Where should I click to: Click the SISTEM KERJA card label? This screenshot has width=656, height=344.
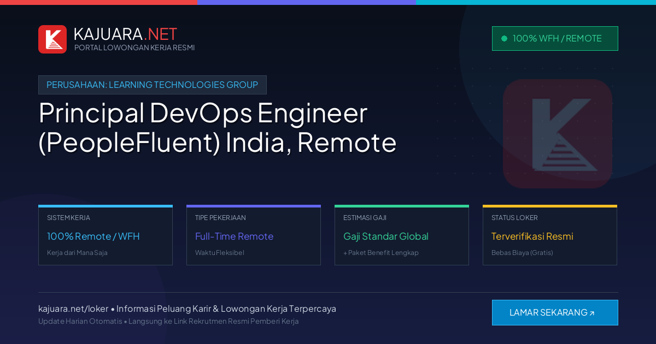point(68,218)
